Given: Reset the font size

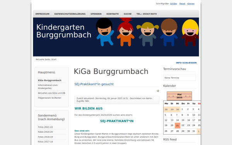Looking at the screenshot, I should (182, 4).
